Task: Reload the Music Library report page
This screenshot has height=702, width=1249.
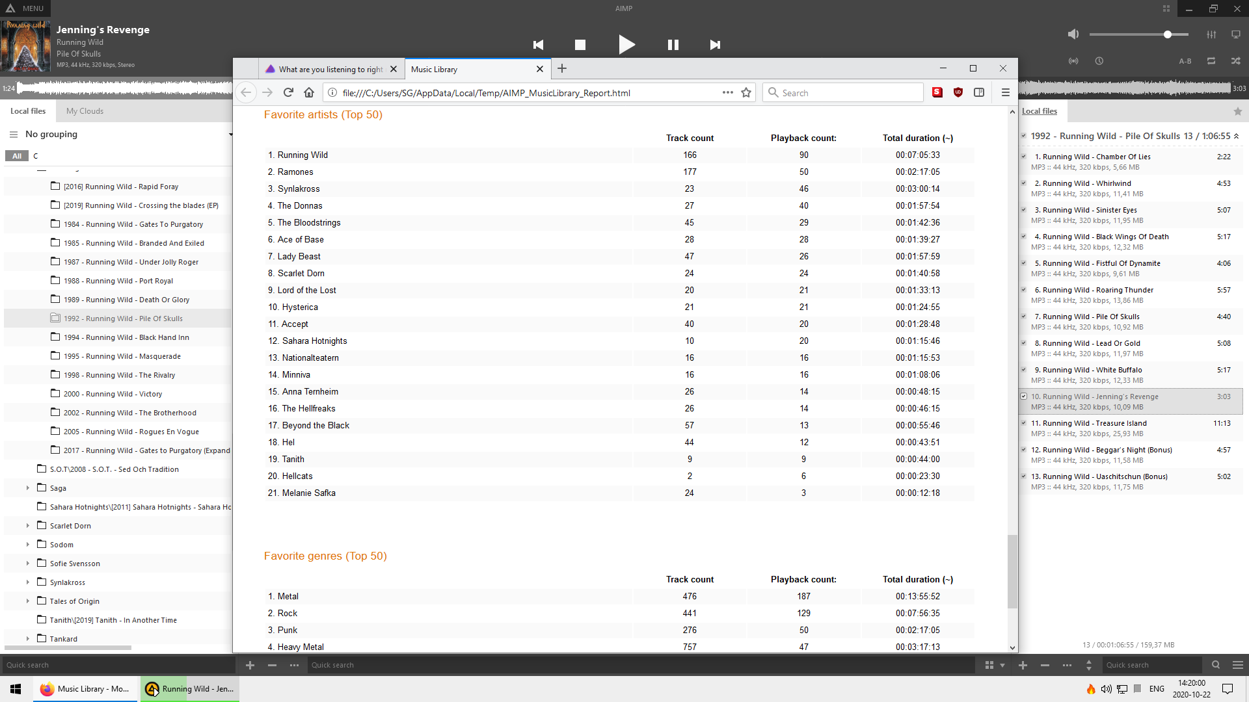Action: 288,93
